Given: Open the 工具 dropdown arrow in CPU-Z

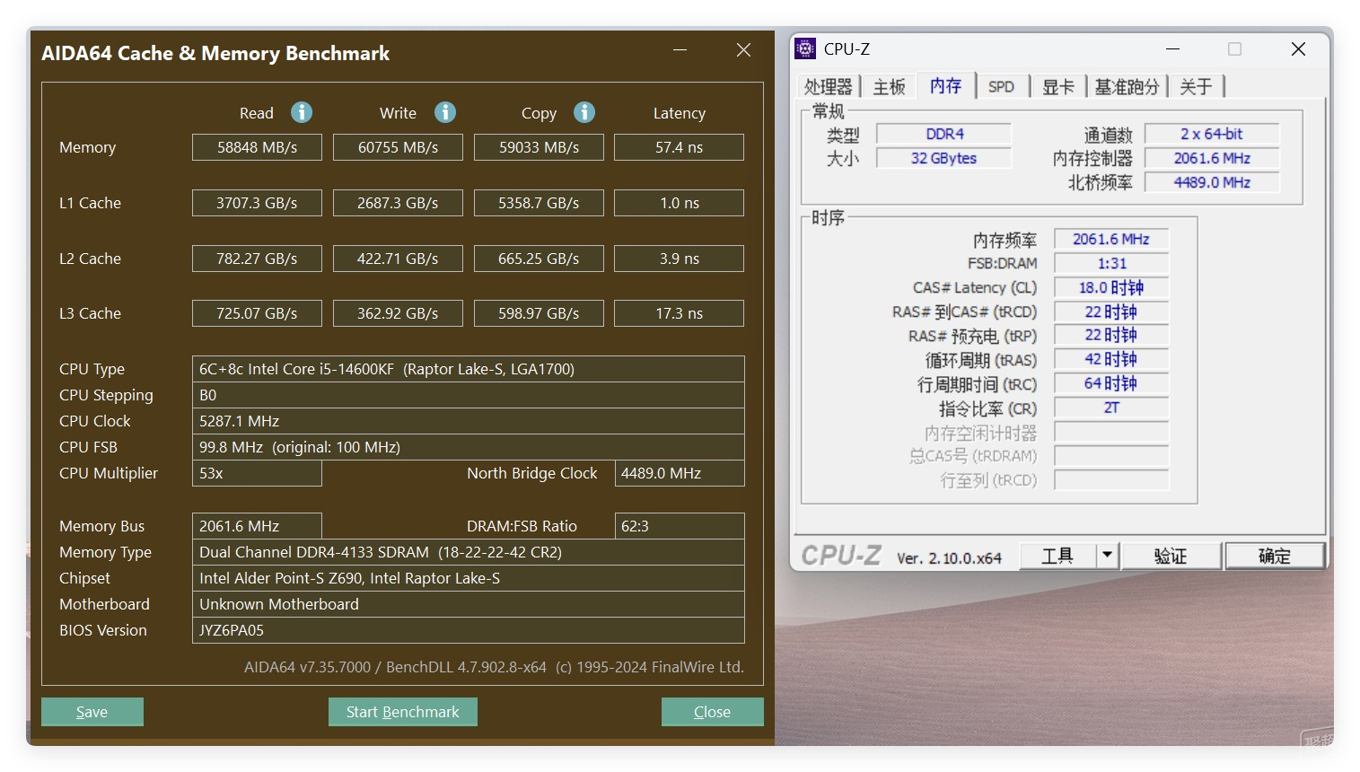Looking at the screenshot, I should [1107, 556].
